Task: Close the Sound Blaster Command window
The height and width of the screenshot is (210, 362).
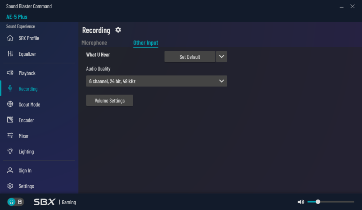Action: click(352, 6)
